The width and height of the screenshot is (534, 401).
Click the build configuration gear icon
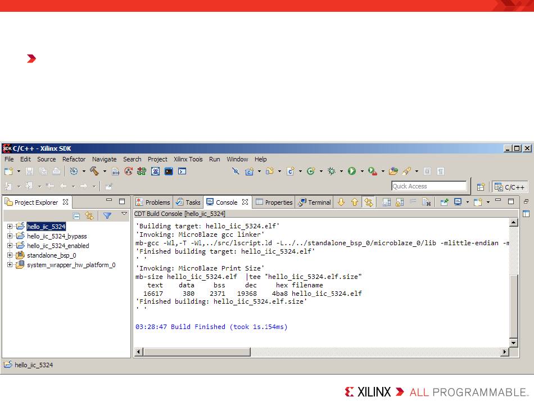pyautogui.click(x=74, y=172)
